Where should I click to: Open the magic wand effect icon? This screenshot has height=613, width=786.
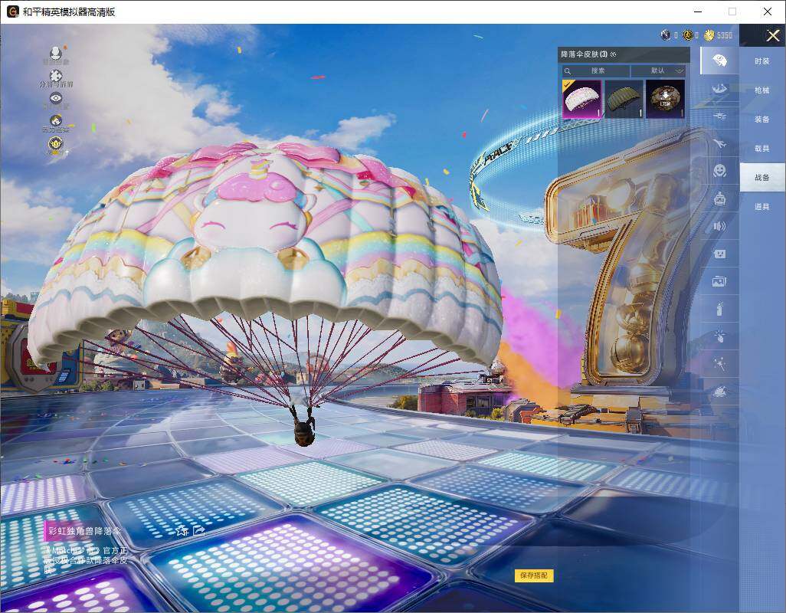click(719, 363)
